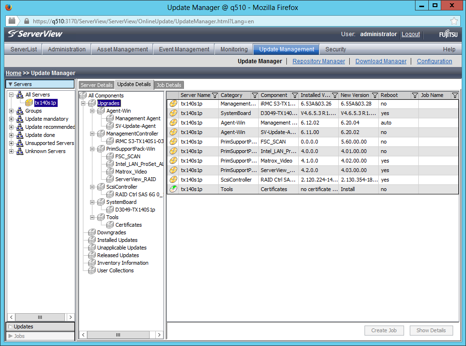This screenshot has height=346, width=466.
Task: Open the Security tab
Action: point(335,49)
